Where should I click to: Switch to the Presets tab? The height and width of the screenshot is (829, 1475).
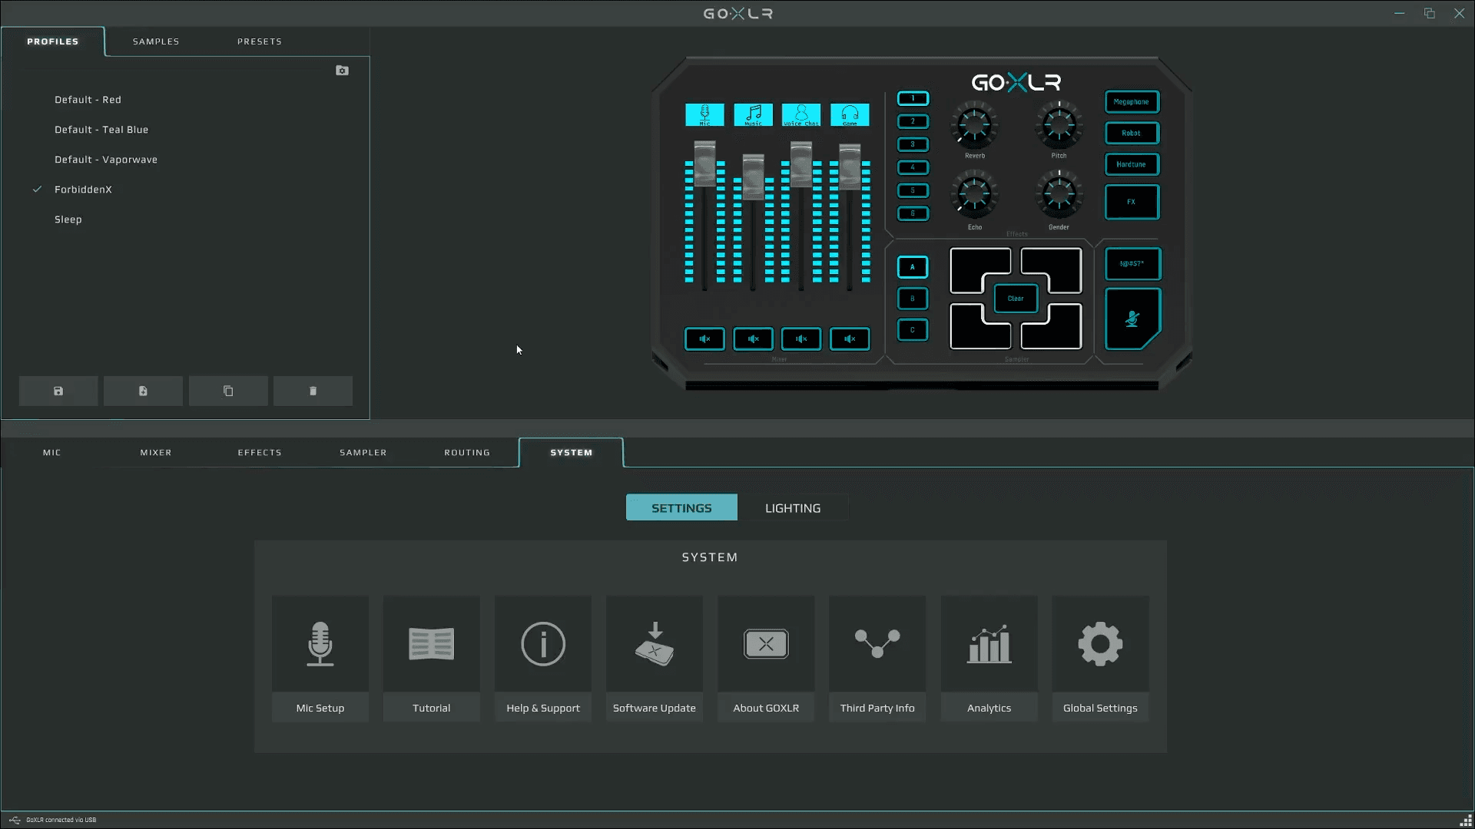(260, 41)
